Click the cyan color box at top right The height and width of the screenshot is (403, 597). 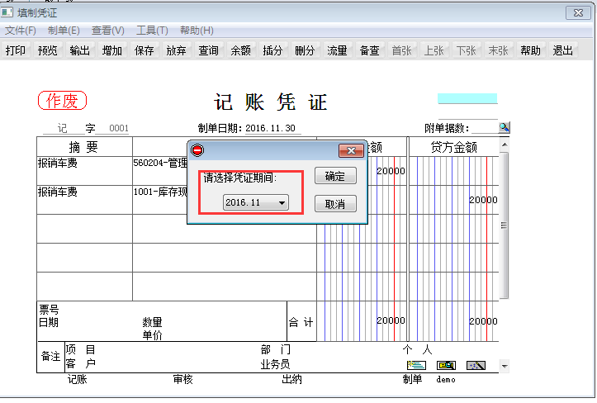click(467, 98)
